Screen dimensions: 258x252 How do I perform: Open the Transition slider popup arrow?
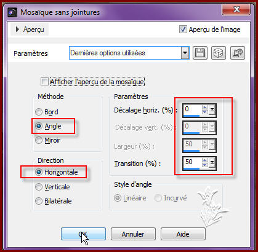tap(212, 163)
